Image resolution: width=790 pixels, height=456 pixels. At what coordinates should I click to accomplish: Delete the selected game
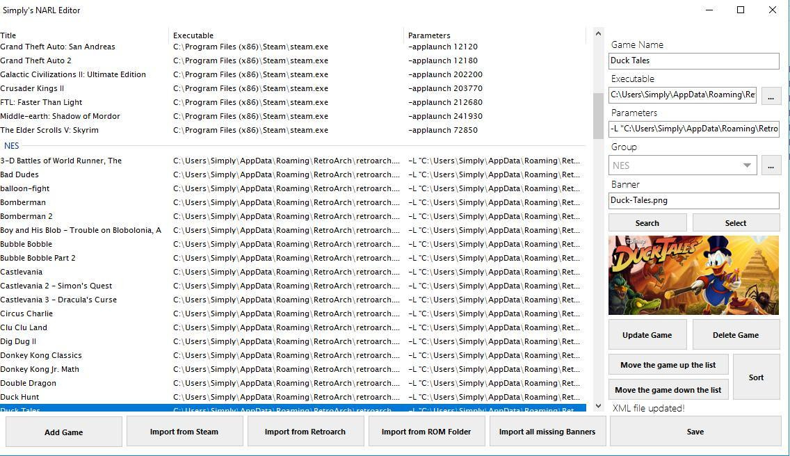736,334
